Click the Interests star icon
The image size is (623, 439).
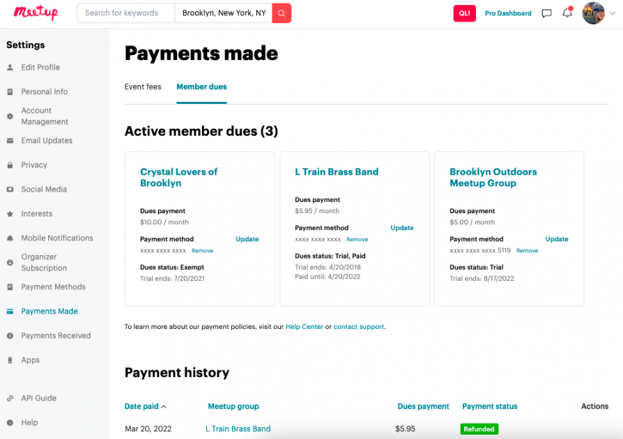tap(10, 214)
